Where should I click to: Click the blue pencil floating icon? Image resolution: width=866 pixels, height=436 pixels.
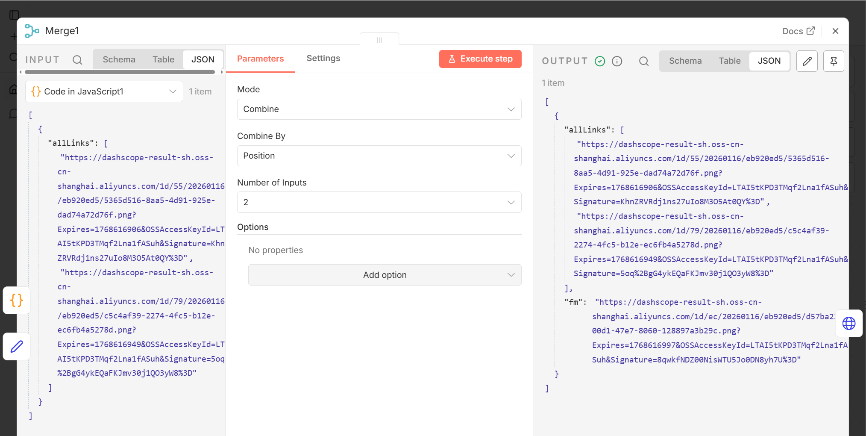17,346
